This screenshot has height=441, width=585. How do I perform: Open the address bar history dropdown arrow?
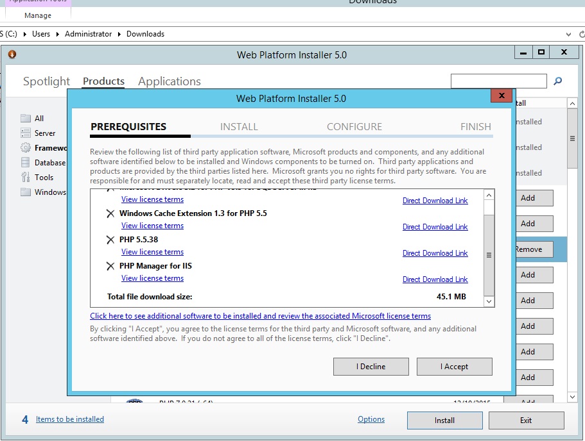tap(568, 34)
